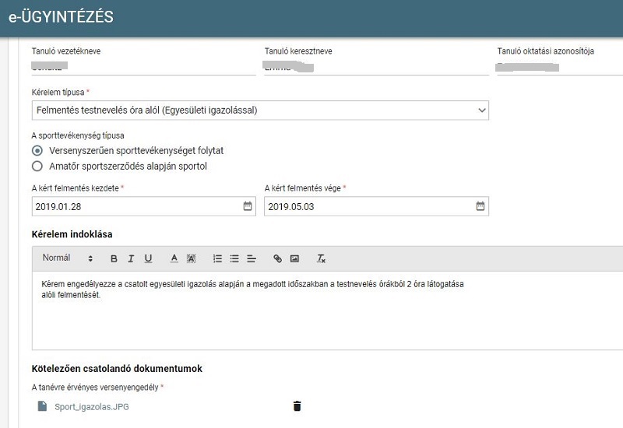Toggle bold formatting in the editor
This screenshot has width=623, height=428.
(x=114, y=258)
